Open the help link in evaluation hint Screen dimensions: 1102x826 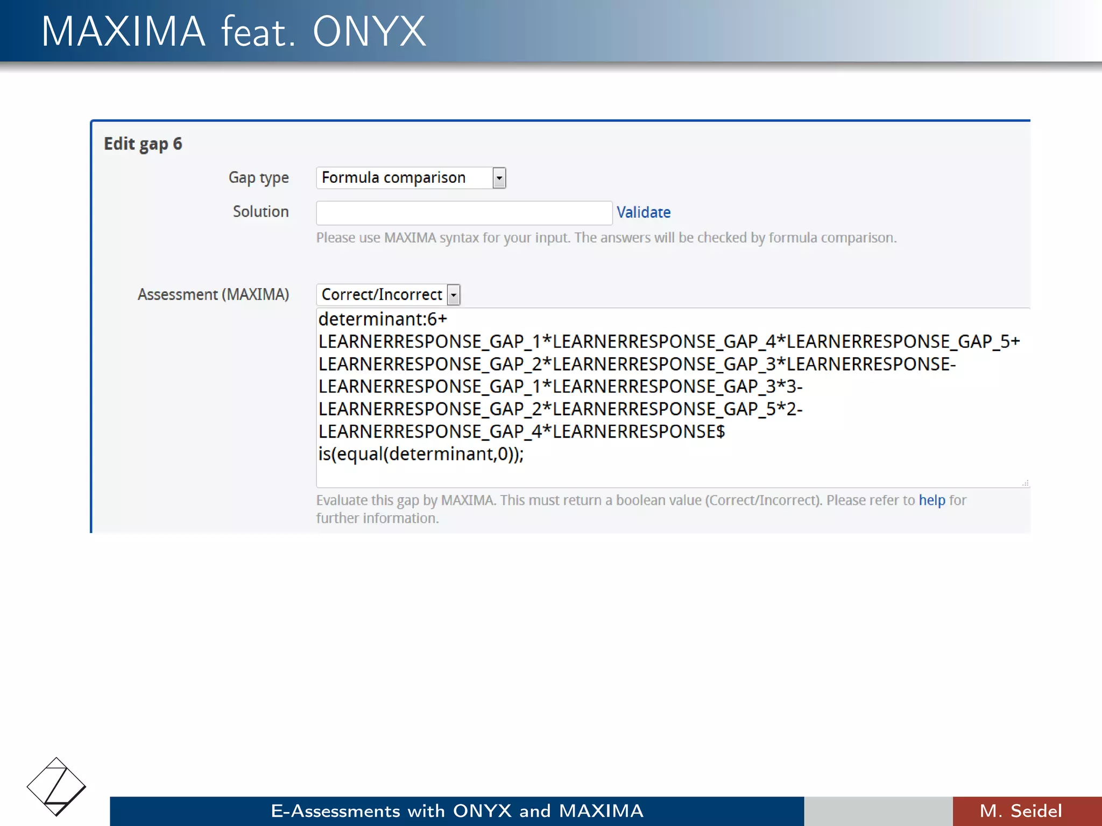931,500
